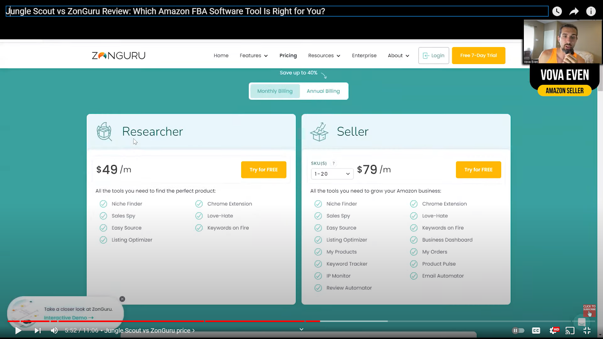Expand the Features menu
This screenshot has height=339, width=603.
[x=254, y=56]
